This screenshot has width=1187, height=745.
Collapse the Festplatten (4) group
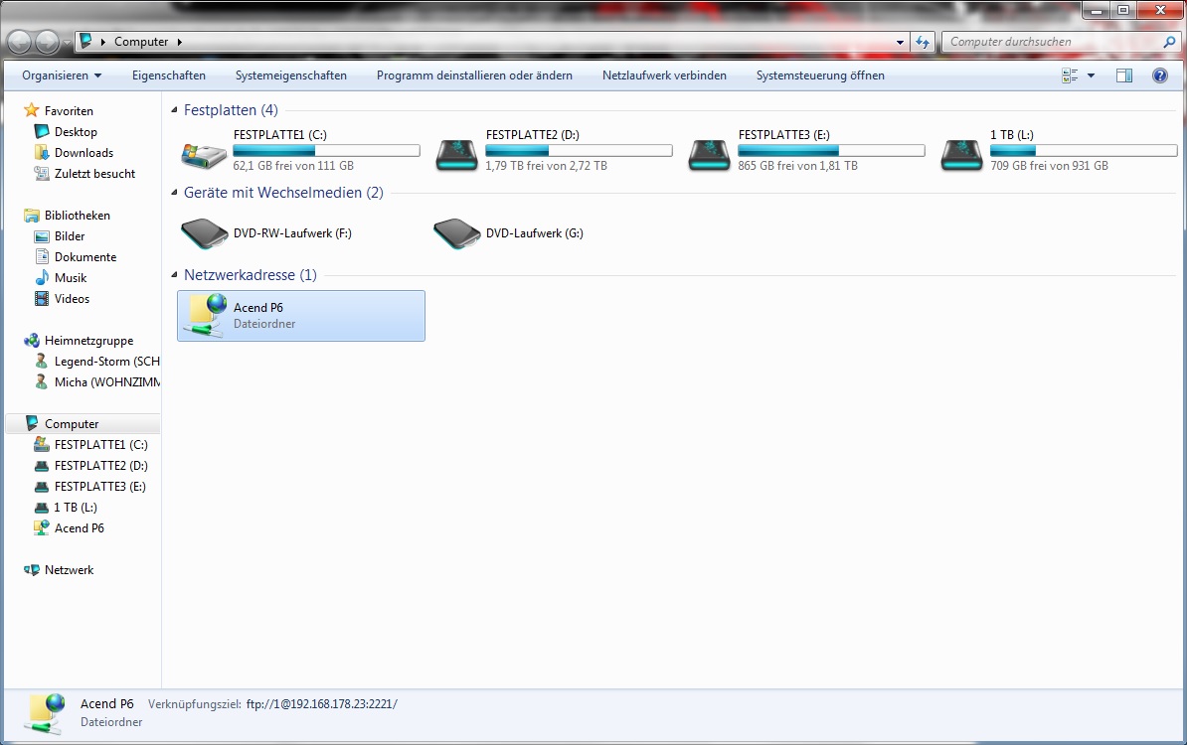coord(174,110)
